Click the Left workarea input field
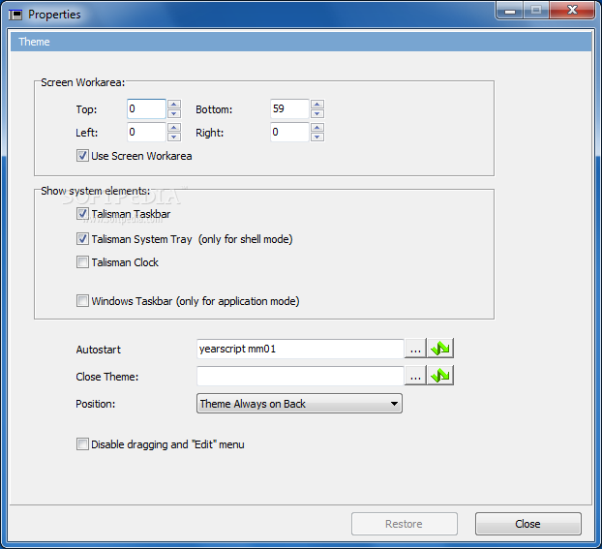 pos(146,132)
